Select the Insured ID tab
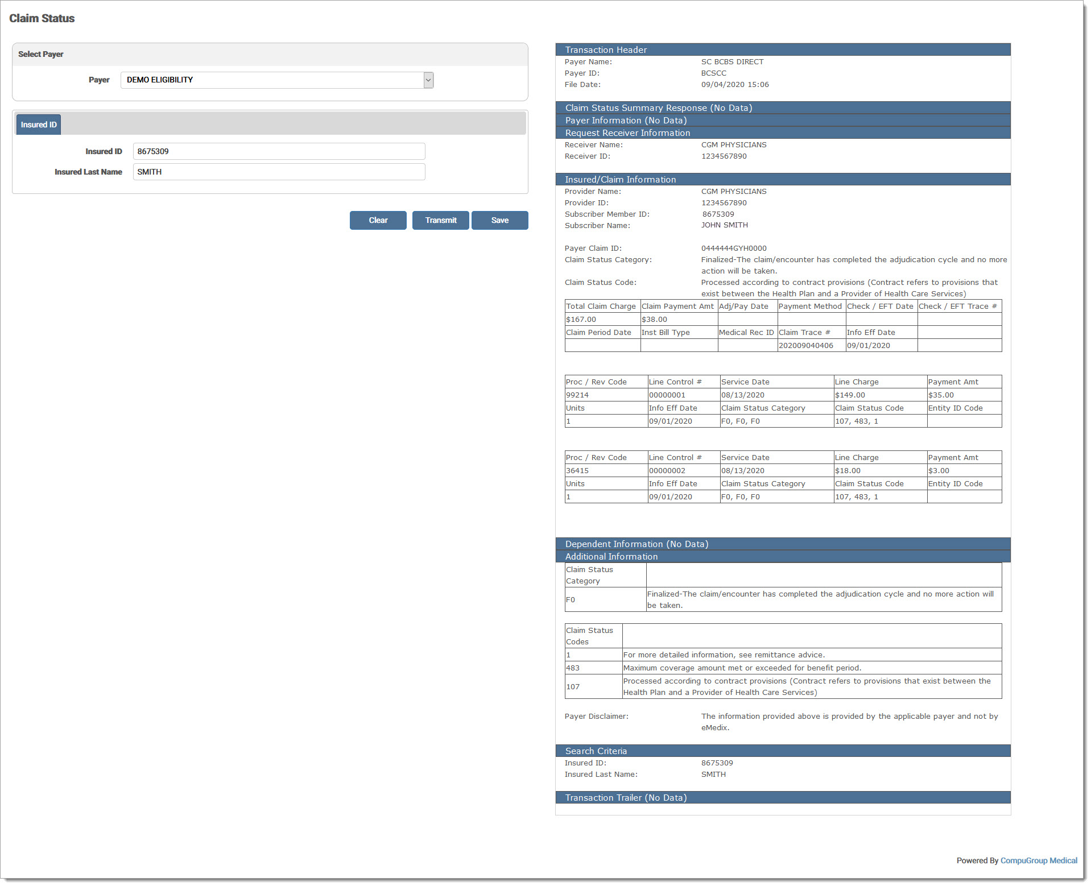Screen dimensions: 1091x886 (39, 125)
